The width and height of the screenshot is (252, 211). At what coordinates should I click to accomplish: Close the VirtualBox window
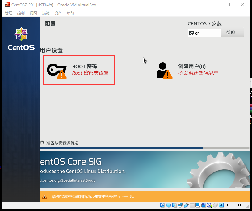tap(242, 5)
